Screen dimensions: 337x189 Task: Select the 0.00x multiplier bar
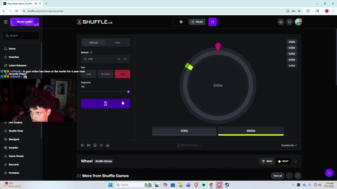[184, 131]
